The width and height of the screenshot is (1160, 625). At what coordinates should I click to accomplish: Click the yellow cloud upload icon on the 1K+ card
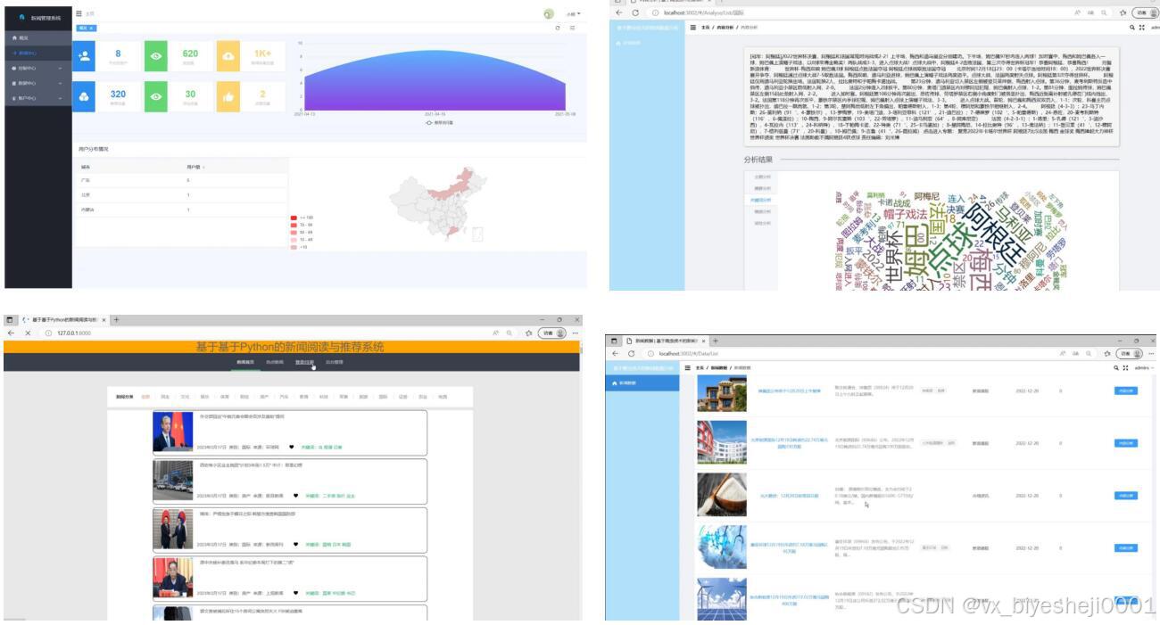pyautogui.click(x=228, y=56)
